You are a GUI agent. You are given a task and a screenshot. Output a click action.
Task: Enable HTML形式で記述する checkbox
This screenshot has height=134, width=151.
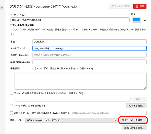click(34, 68)
